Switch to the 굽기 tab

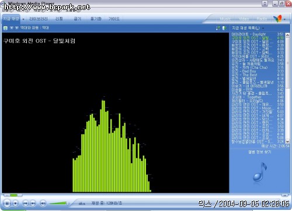coord(77,19)
